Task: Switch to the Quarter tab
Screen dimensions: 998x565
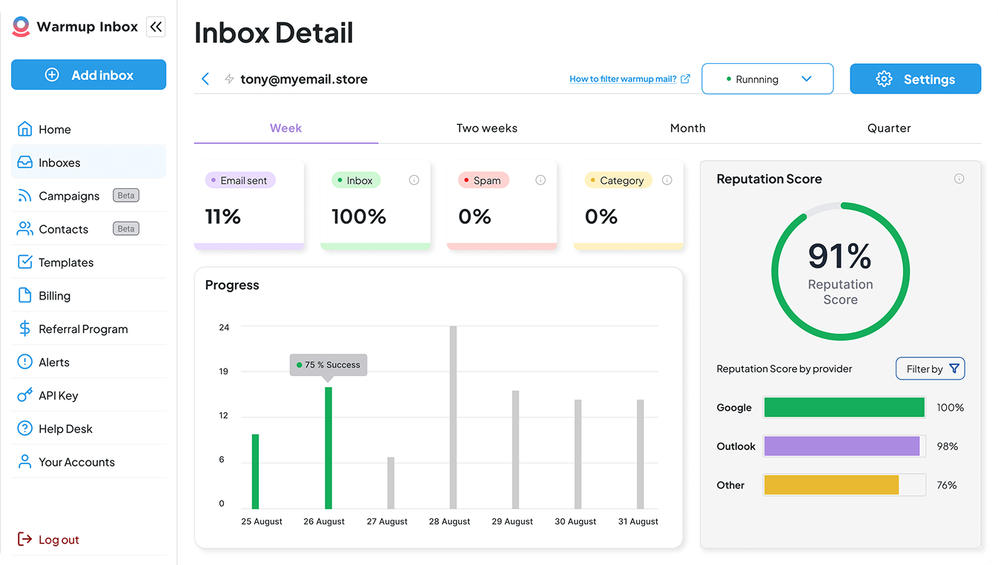Action: 889,128
